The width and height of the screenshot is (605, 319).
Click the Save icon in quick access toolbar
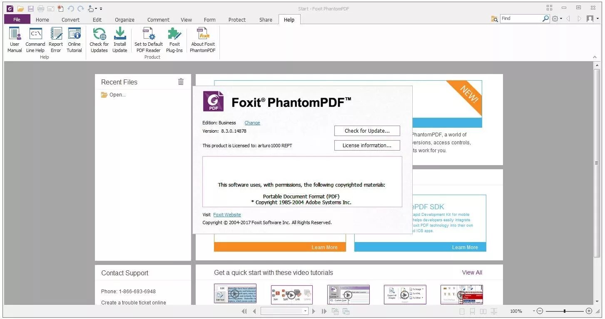(x=31, y=8)
